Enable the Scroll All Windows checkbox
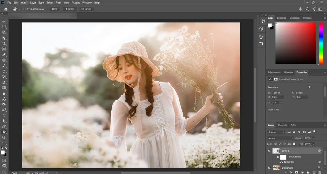The image size is (327, 174). pos(25,9)
